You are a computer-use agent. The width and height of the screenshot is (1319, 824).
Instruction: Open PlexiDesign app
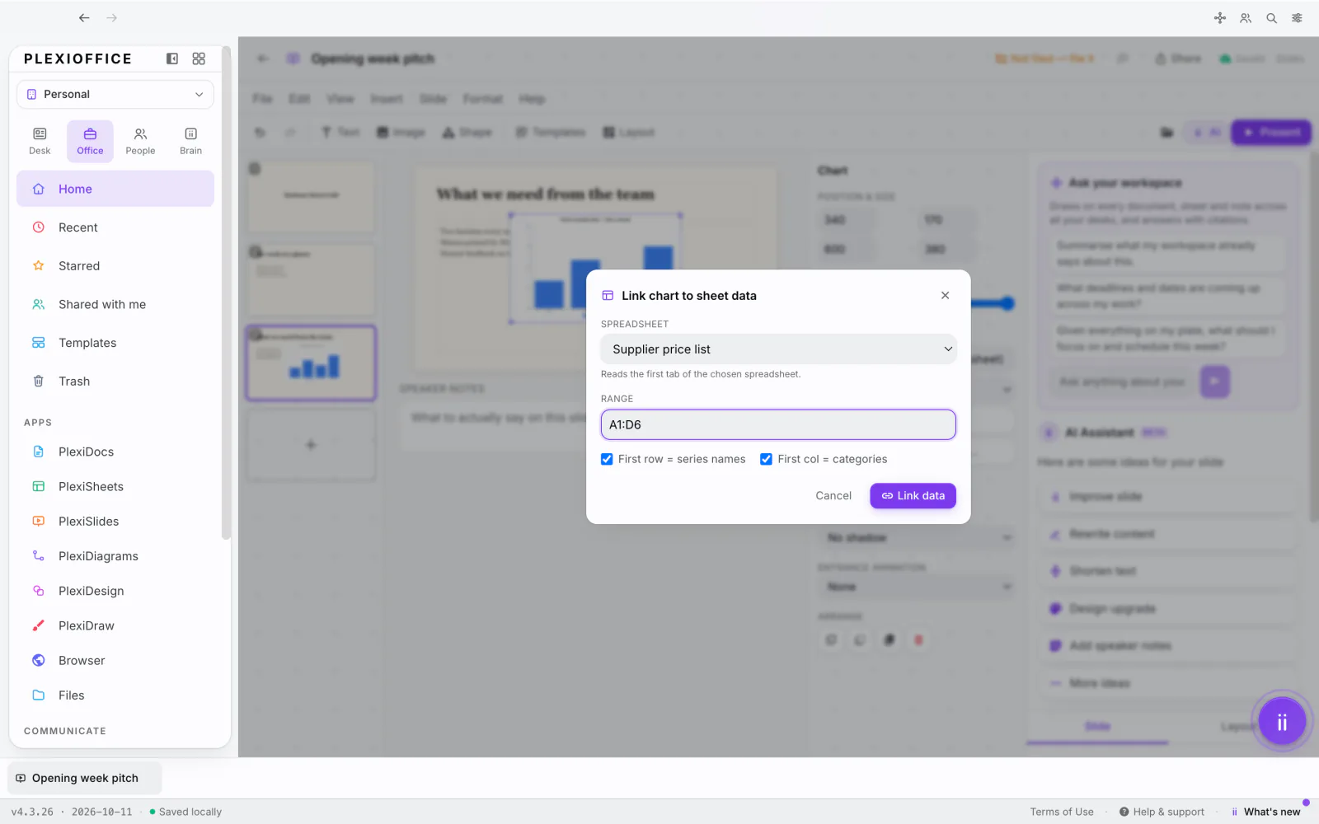coord(115,591)
